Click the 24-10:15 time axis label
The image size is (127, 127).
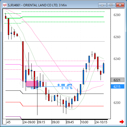pos(101,122)
